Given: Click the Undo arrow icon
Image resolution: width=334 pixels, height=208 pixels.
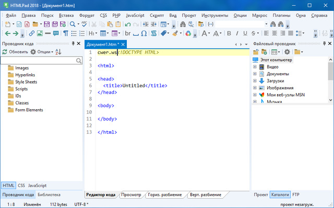Looking at the screenshot, I should [127, 25].
